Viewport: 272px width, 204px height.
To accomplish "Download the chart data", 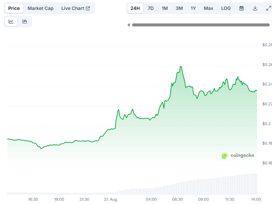I will [x=255, y=8].
